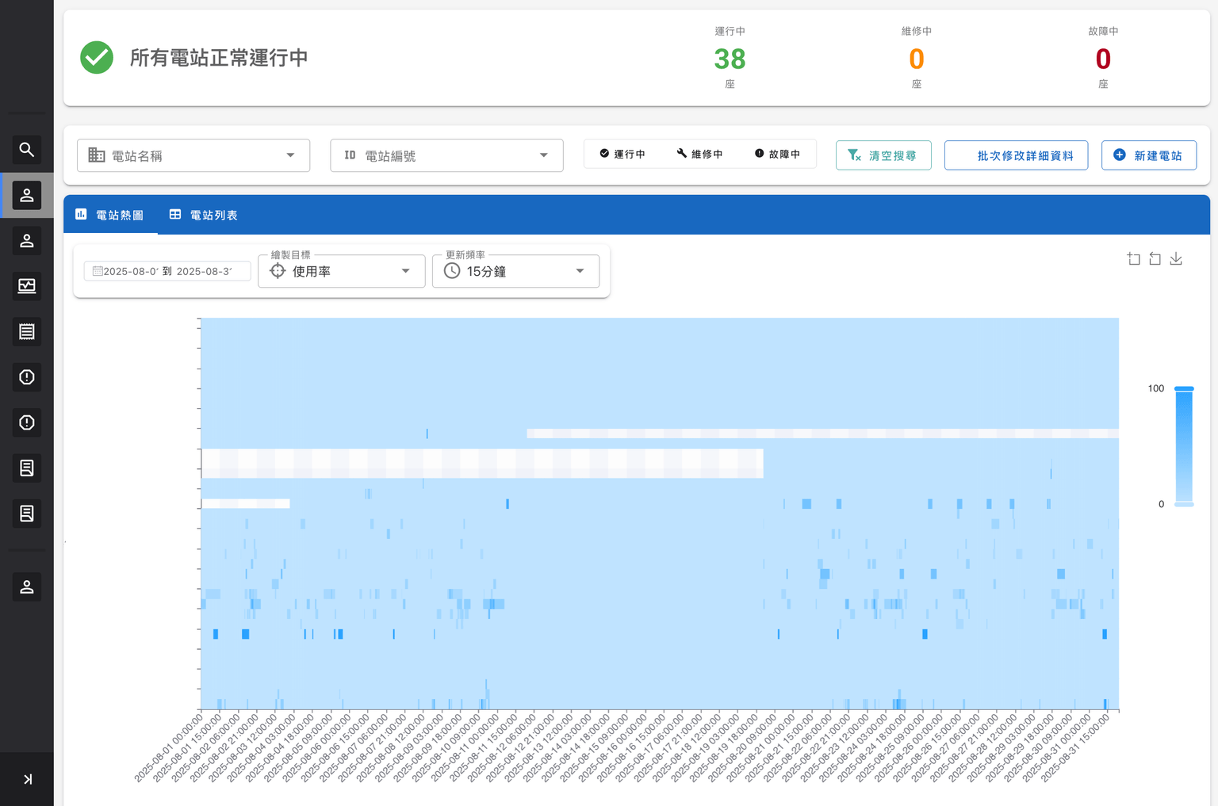Click the lower of two document icons in sidebar
1218x806 pixels.
coord(26,514)
